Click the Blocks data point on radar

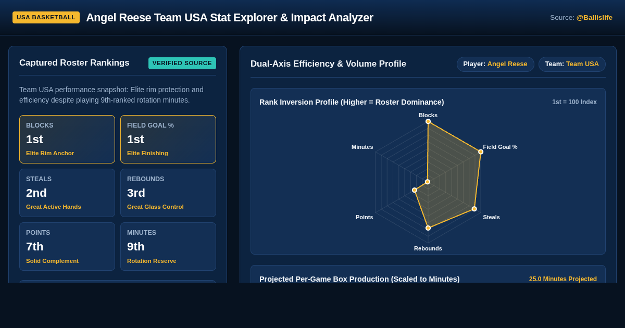coord(428,121)
